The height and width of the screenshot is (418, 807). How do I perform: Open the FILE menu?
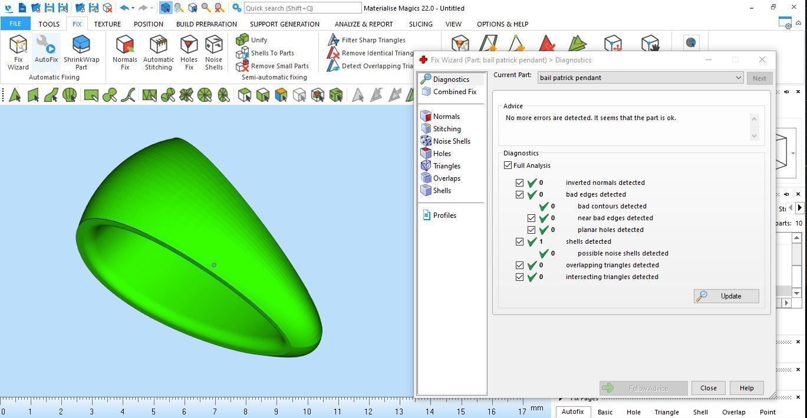[x=15, y=24]
